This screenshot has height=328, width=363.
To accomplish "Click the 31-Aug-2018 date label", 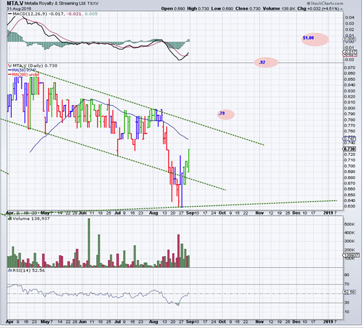I will pyautogui.click(x=17, y=9).
